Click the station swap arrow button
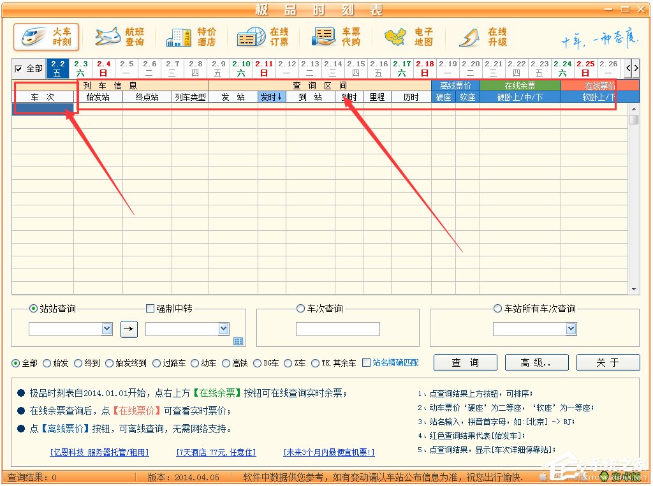The width and height of the screenshot is (653, 486). click(129, 329)
